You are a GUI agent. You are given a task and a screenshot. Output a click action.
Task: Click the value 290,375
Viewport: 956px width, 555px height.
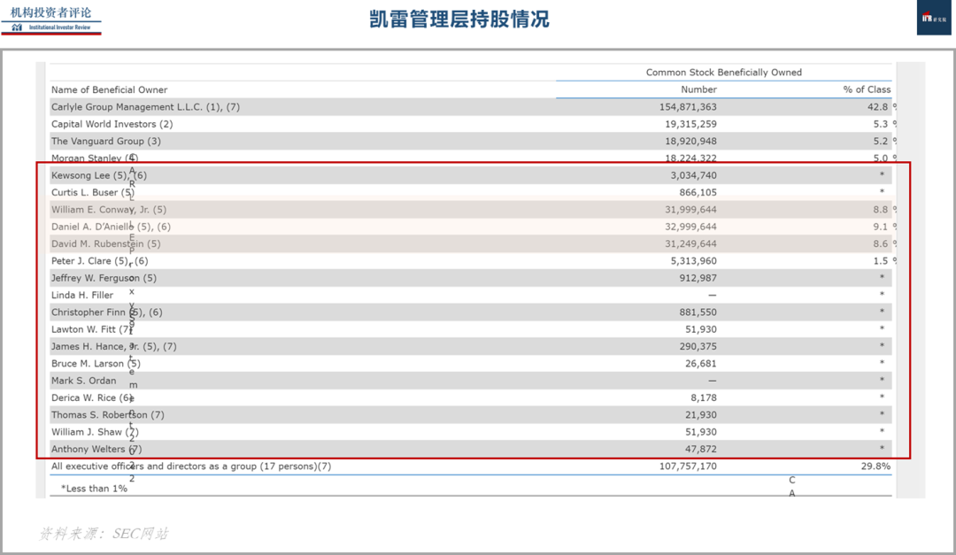click(698, 346)
